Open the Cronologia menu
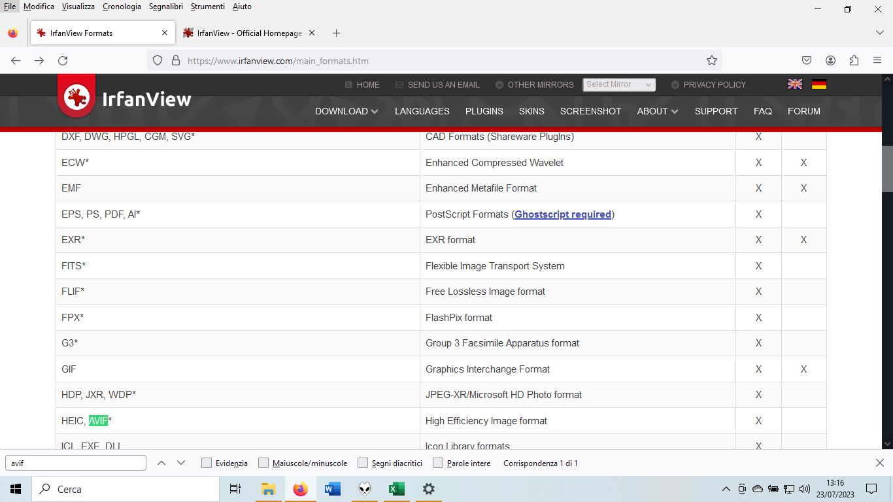The image size is (893, 502). (x=122, y=7)
